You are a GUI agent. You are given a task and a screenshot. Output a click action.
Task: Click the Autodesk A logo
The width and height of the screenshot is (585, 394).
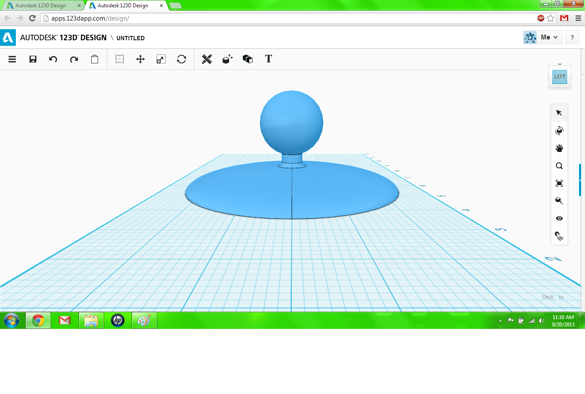[8, 38]
